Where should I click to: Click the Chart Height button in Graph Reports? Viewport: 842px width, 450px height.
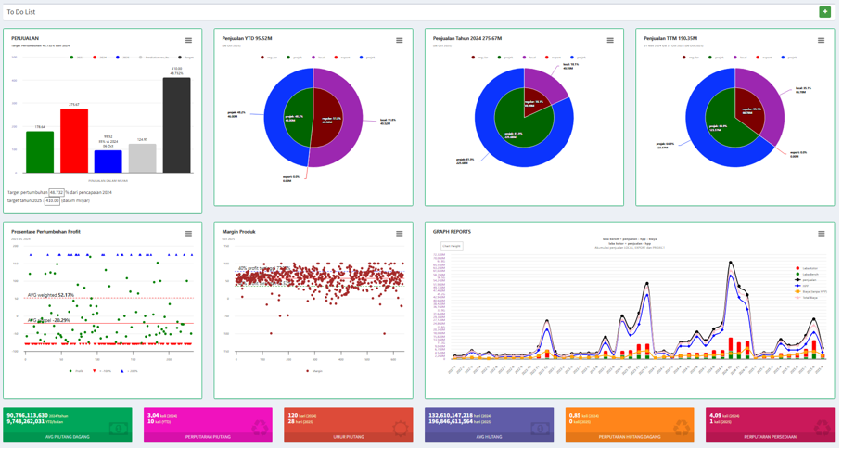452,247
